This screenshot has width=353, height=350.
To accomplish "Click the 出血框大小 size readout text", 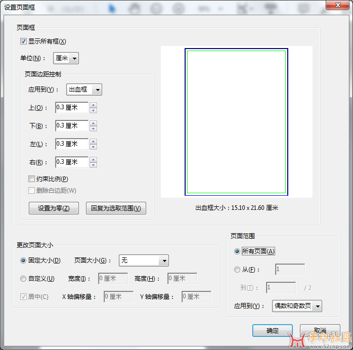I will click(237, 208).
